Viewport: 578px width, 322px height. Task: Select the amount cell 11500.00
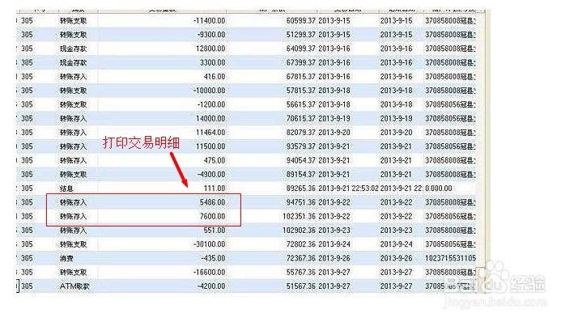pyautogui.click(x=210, y=146)
